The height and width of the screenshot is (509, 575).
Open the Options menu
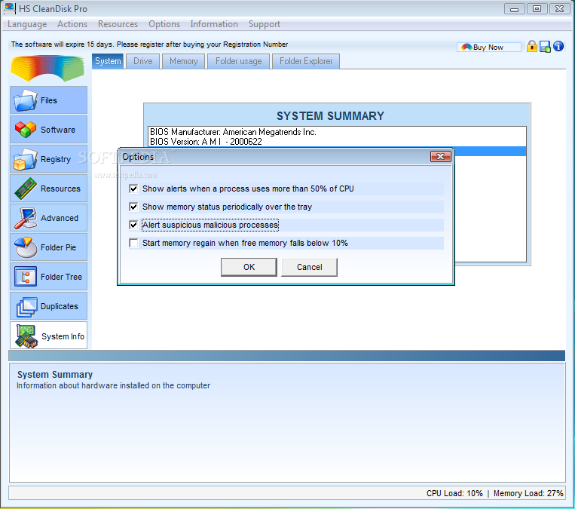click(x=164, y=24)
